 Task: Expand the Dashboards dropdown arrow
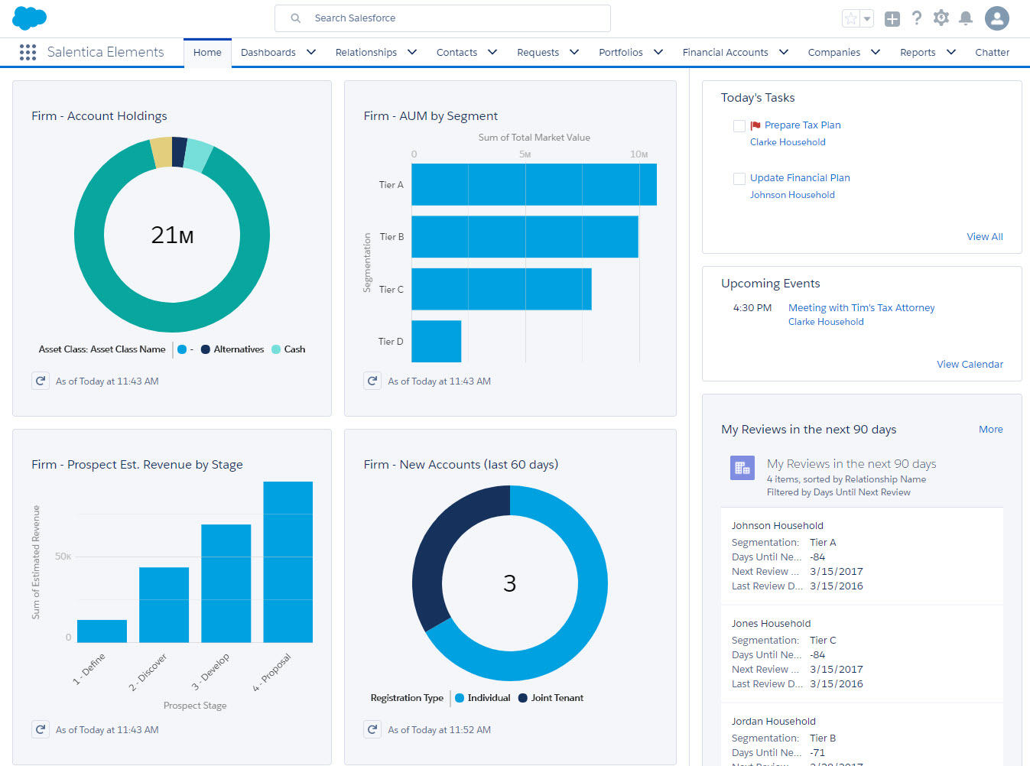tap(311, 52)
